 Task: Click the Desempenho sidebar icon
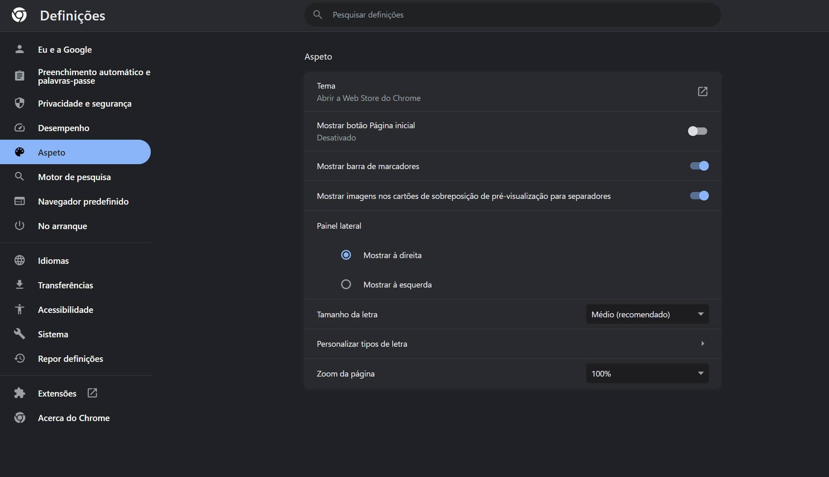[x=19, y=127]
